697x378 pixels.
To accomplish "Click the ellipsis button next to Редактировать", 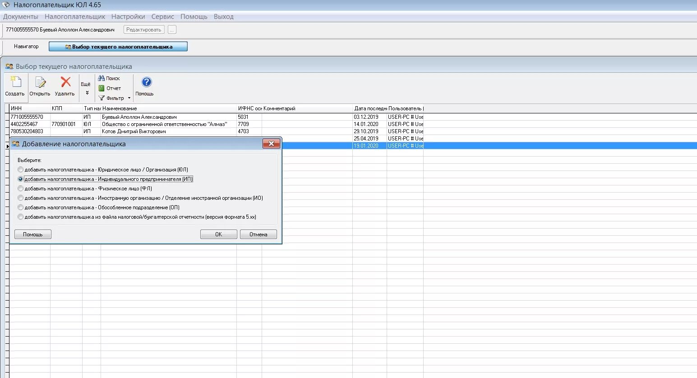I will 172,30.
